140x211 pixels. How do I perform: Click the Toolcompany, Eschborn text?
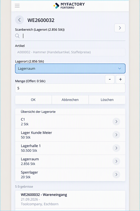point(40,204)
